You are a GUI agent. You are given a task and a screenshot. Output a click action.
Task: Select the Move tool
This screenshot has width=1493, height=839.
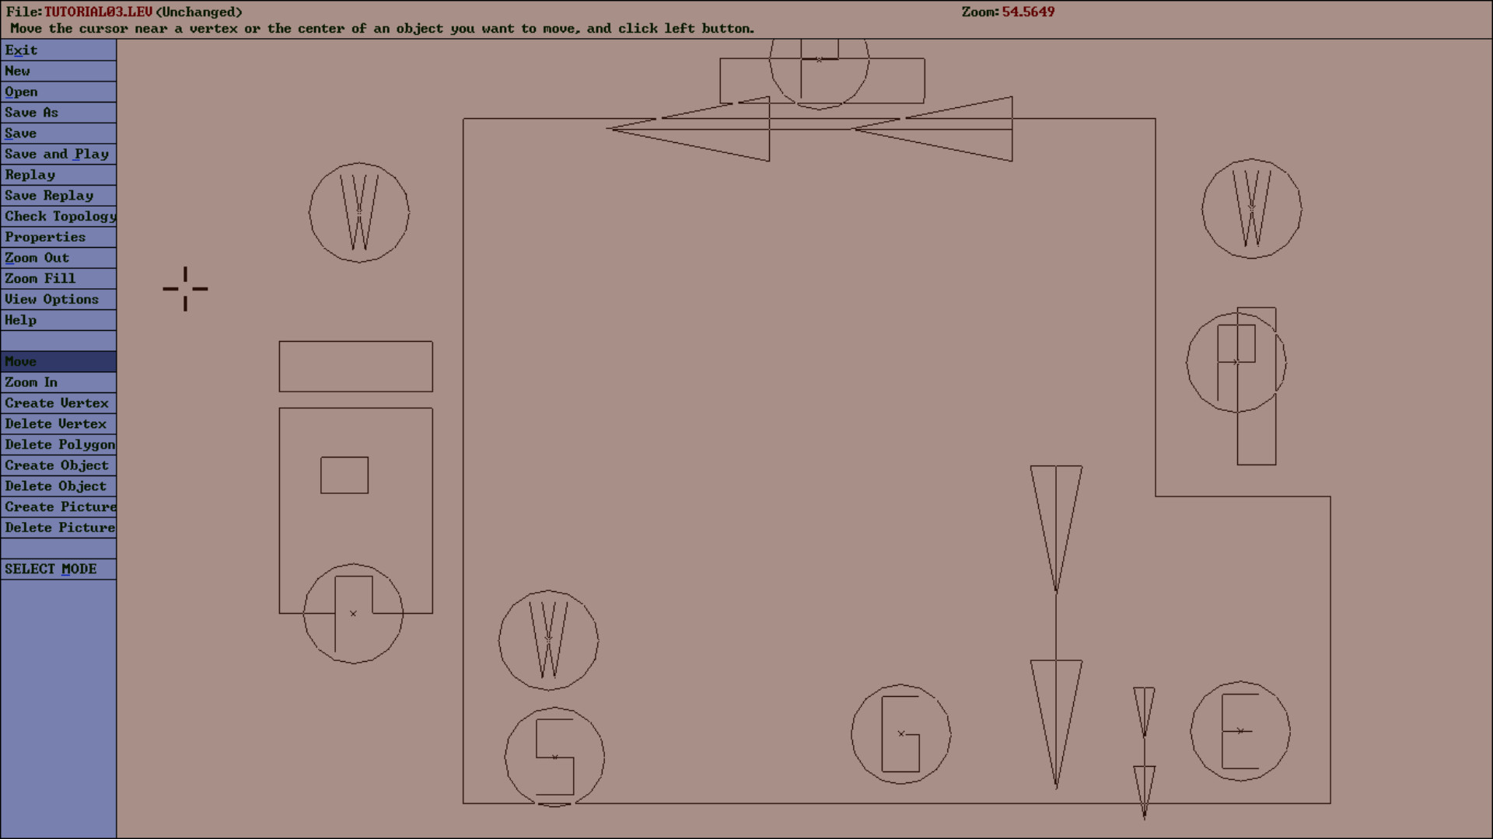pyautogui.click(x=58, y=360)
